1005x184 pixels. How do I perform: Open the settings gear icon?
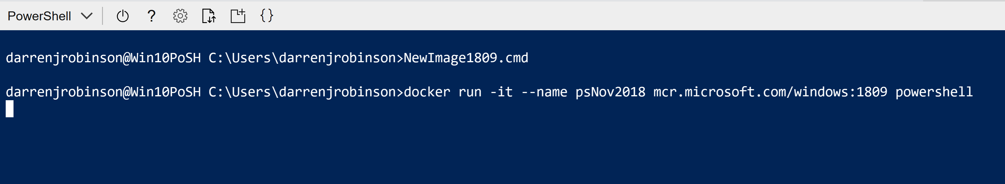click(180, 16)
